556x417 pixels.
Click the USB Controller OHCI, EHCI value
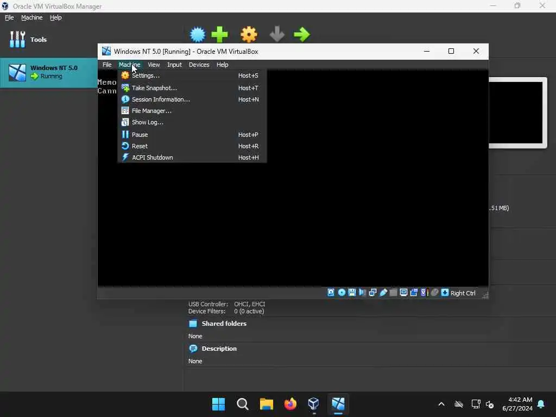pyautogui.click(x=249, y=304)
